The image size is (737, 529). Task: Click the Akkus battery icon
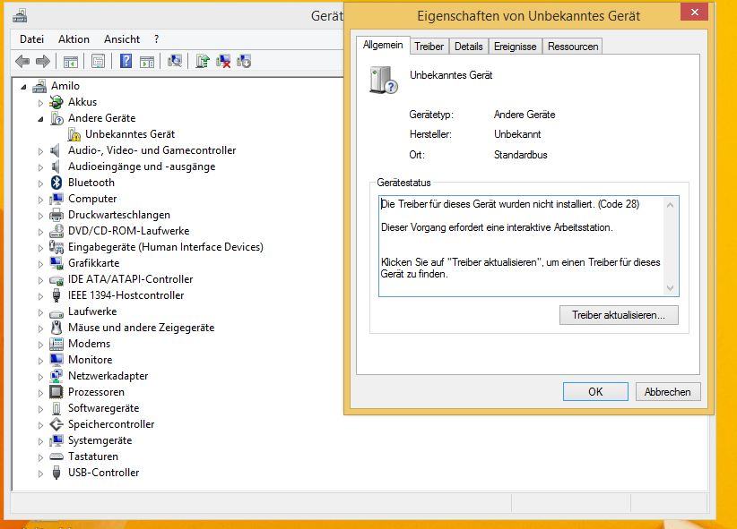point(56,102)
